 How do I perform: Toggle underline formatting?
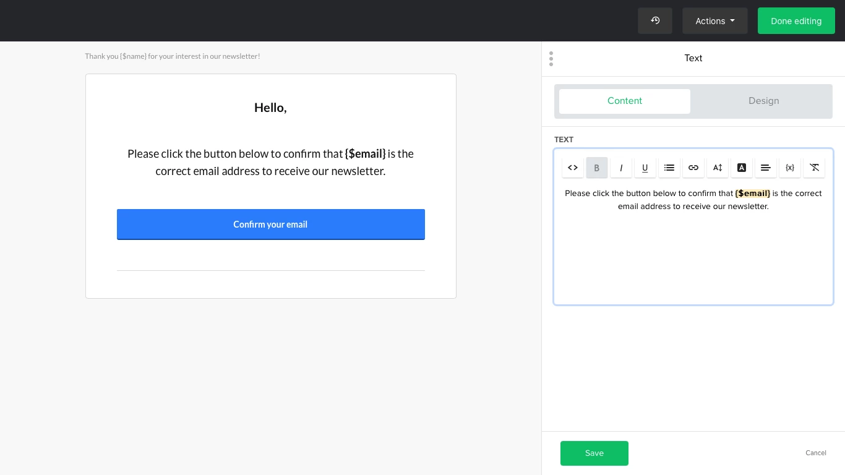pyautogui.click(x=645, y=168)
